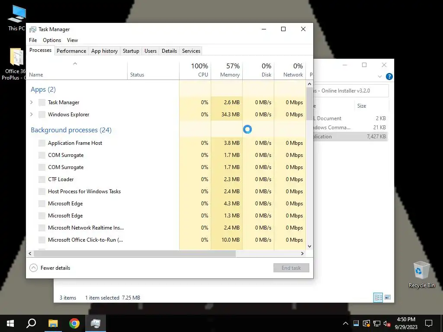Expand the ribbon in File Explorer
The image size is (443, 332).
pyautogui.click(x=380, y=77)
